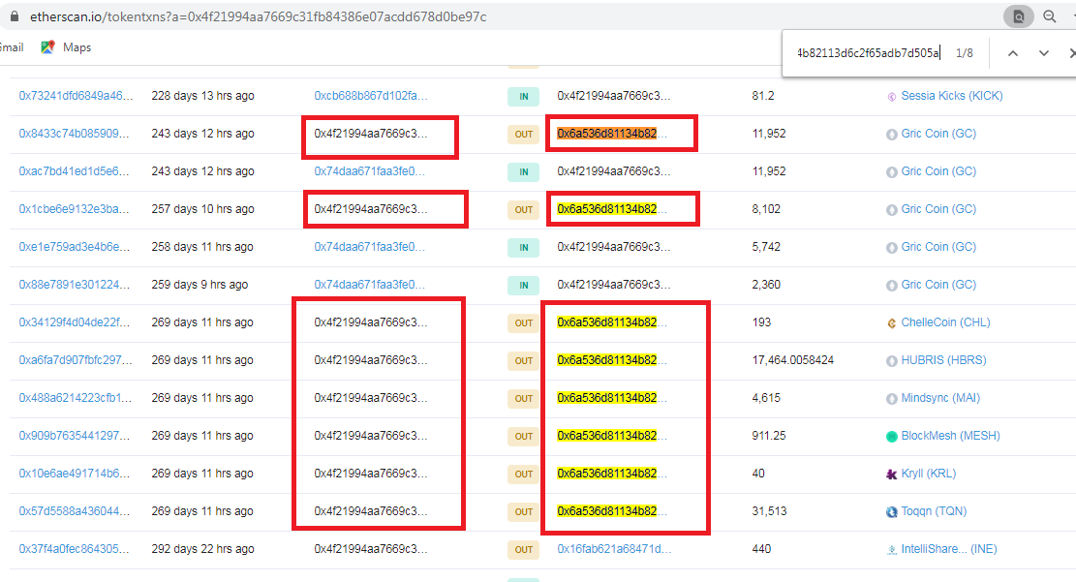Open transaction hash 0x37f4a0fec864305...
1076x582 pixels.
[x=74, y=548]
